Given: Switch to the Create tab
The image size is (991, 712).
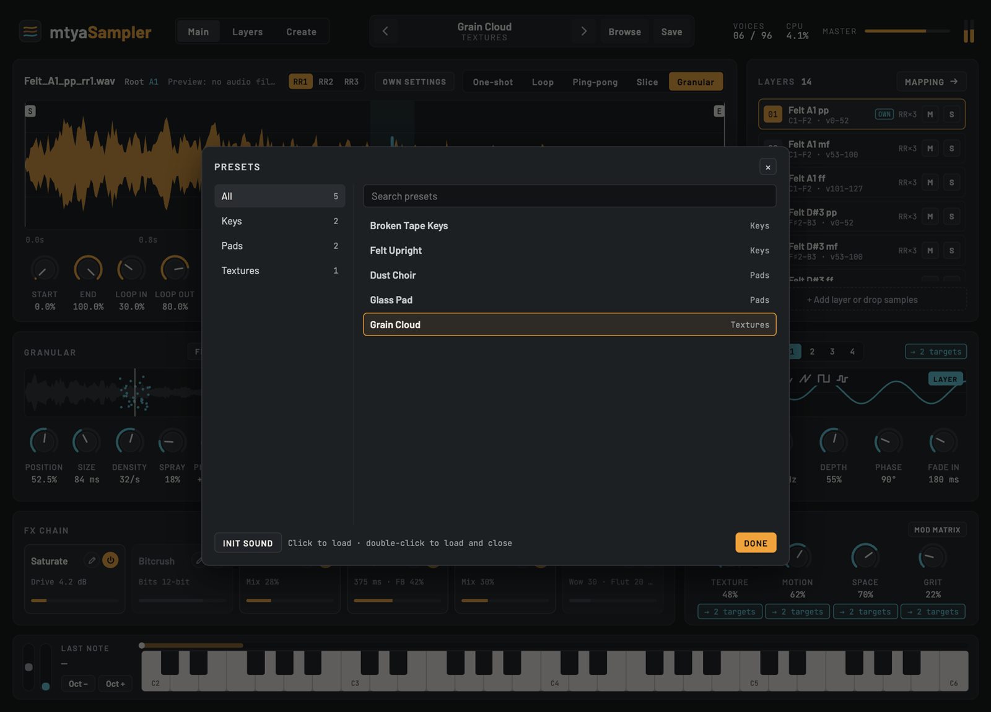Looking at the screenshot, I should (x=301, y=32).
